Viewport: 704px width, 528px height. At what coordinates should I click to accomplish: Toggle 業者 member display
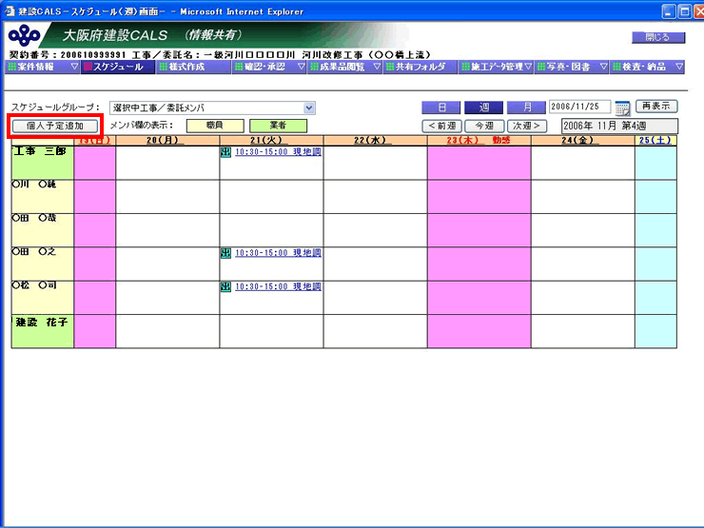278,126
